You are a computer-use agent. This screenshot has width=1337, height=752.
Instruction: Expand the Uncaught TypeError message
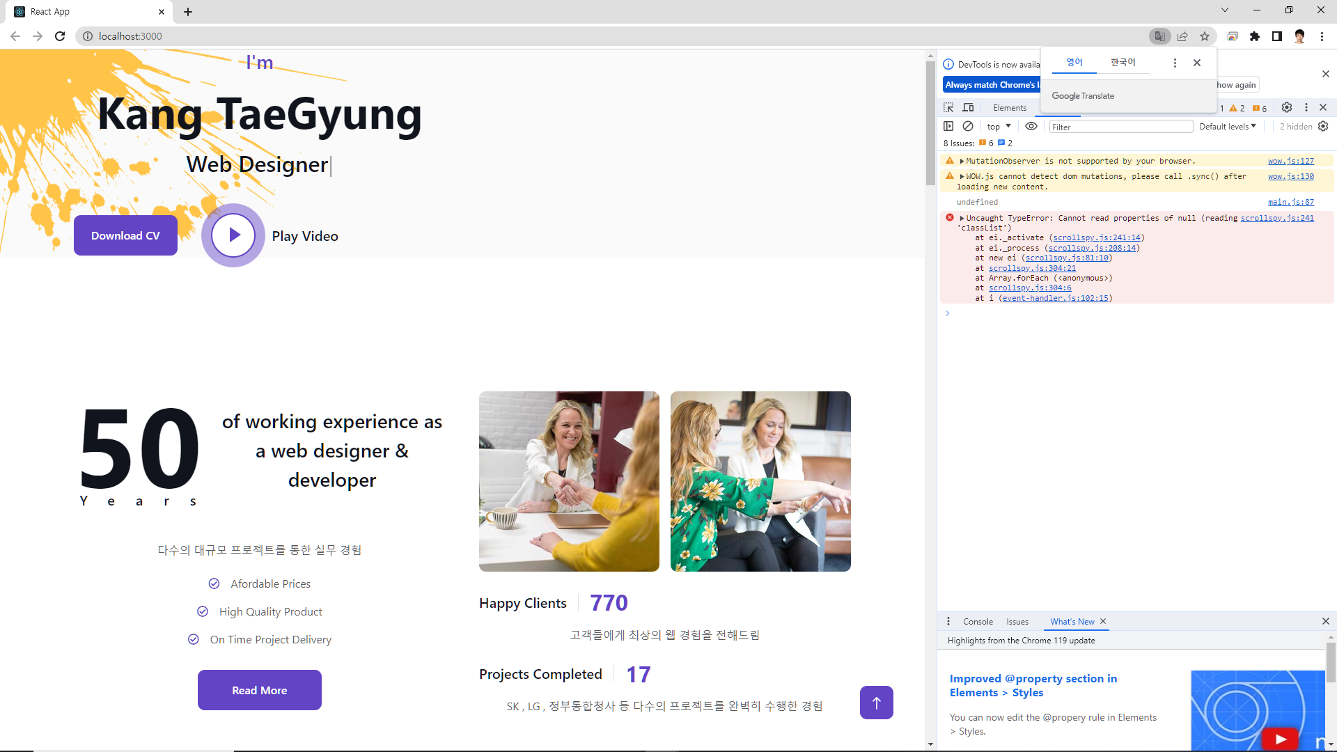pos(962,218)
